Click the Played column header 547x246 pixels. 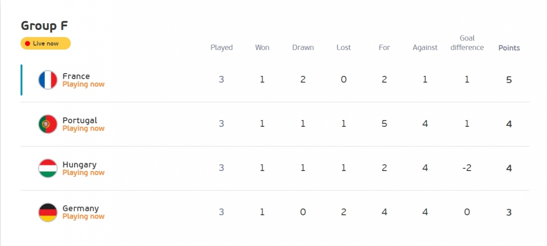(222, 47)
